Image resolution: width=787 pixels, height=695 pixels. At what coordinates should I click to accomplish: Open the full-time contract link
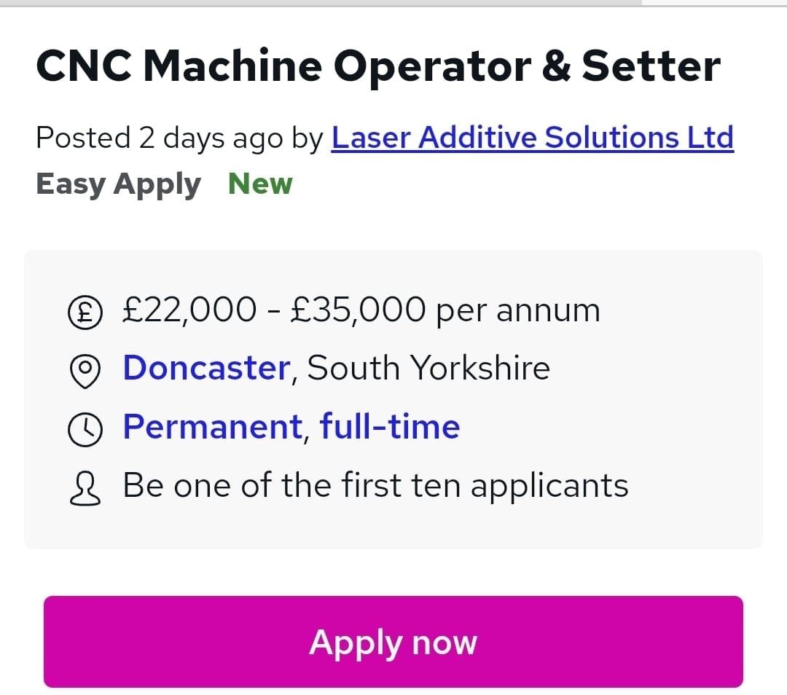(x=389, y=426)
